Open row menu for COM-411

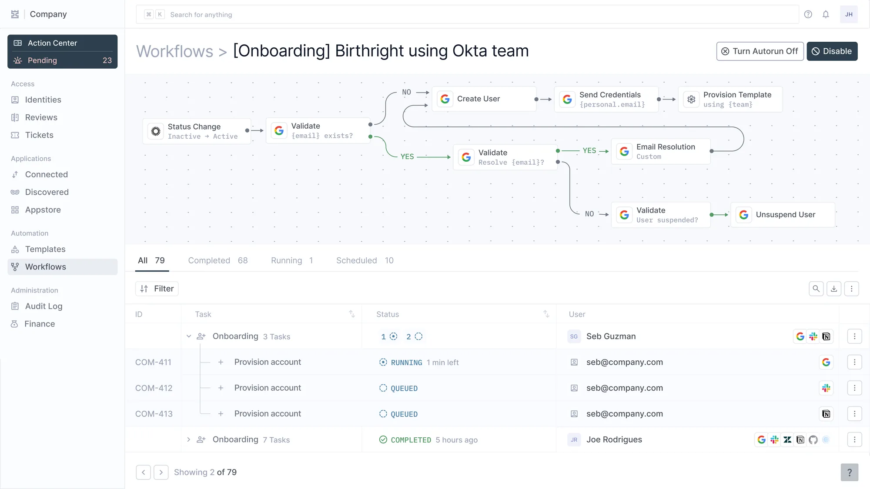point(854,362)
